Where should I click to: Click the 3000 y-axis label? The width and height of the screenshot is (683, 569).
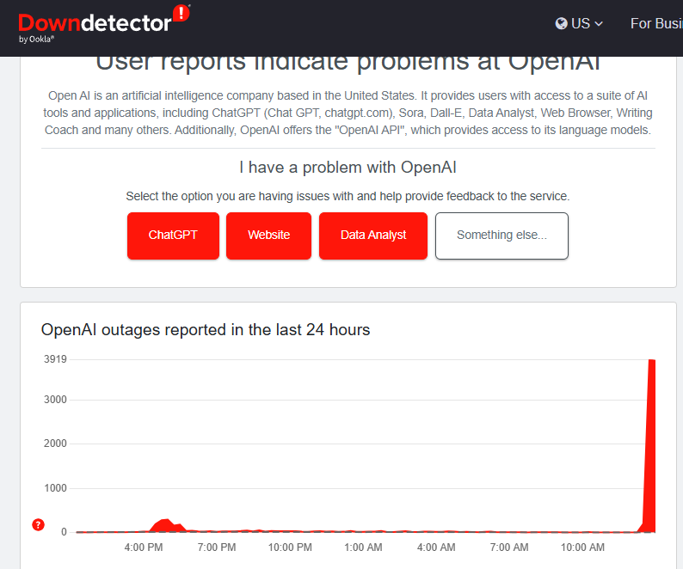pyautogui.click(x=55, y=400)
